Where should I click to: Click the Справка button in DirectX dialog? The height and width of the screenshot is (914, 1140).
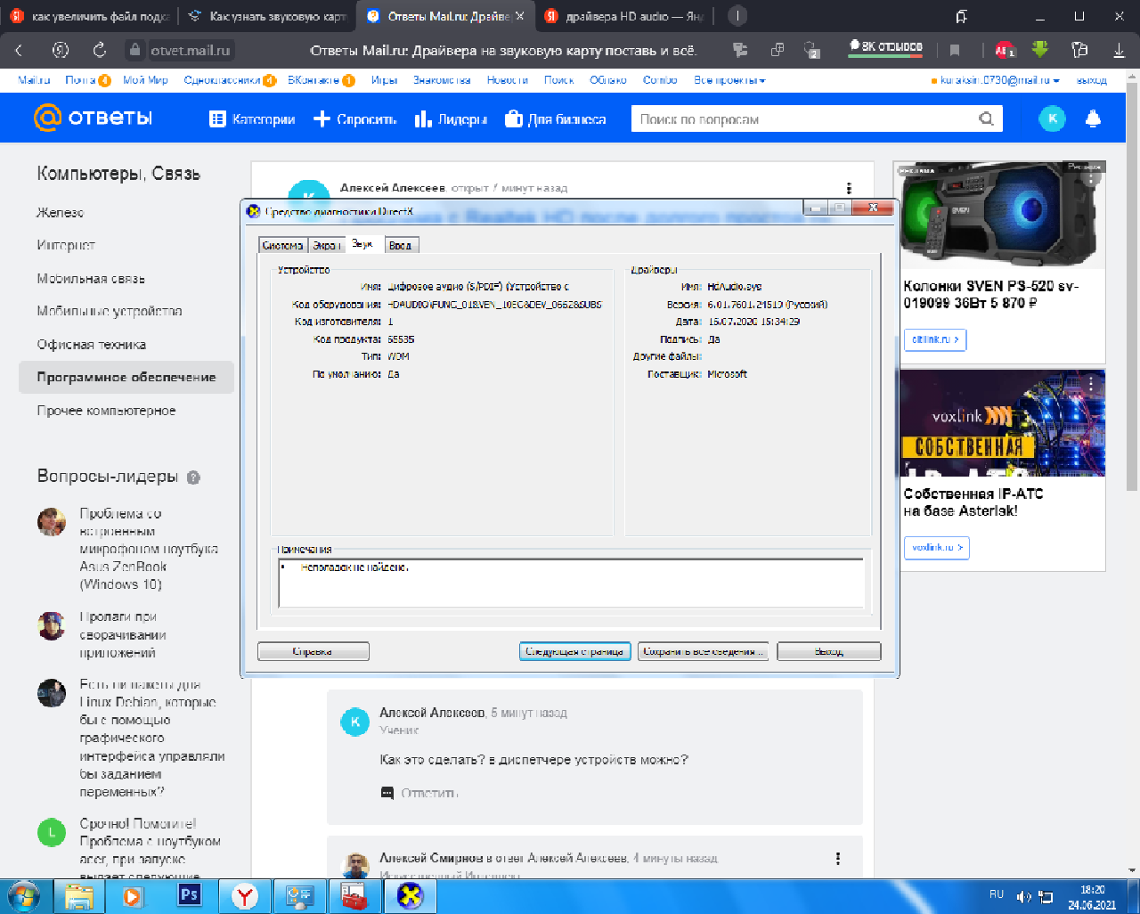[x=313, y=652]
